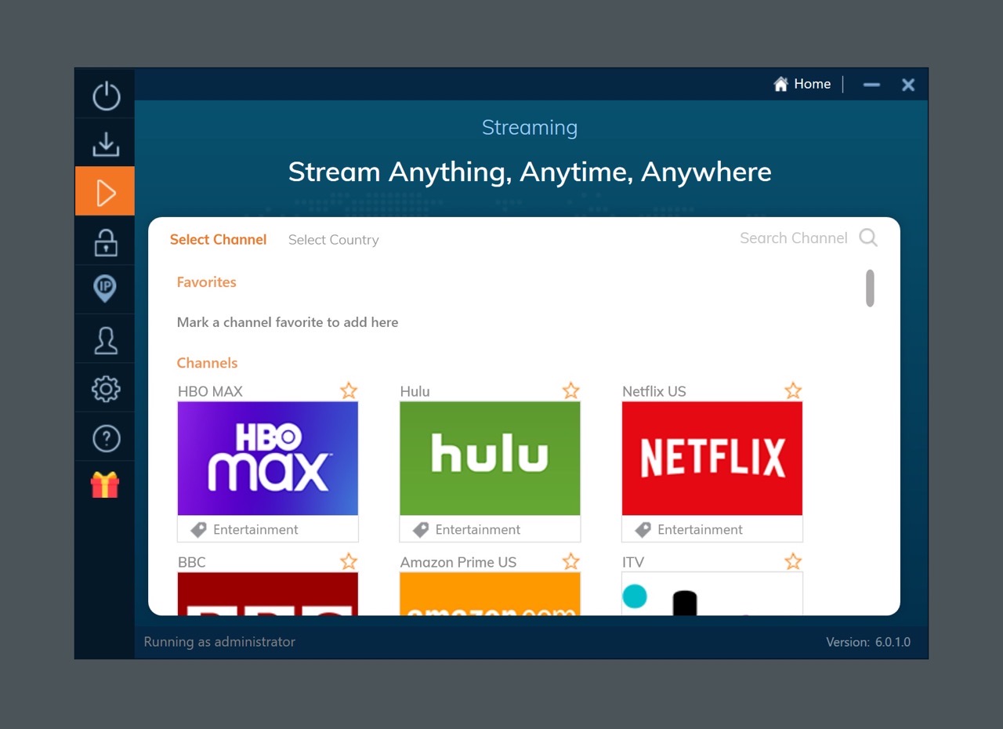Click the Channels section heading
Viewport: 1003px width, 729px height.
(207, 363)
